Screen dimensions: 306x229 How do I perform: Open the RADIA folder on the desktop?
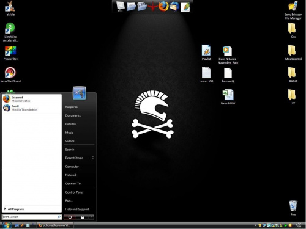tap(293, 75)
